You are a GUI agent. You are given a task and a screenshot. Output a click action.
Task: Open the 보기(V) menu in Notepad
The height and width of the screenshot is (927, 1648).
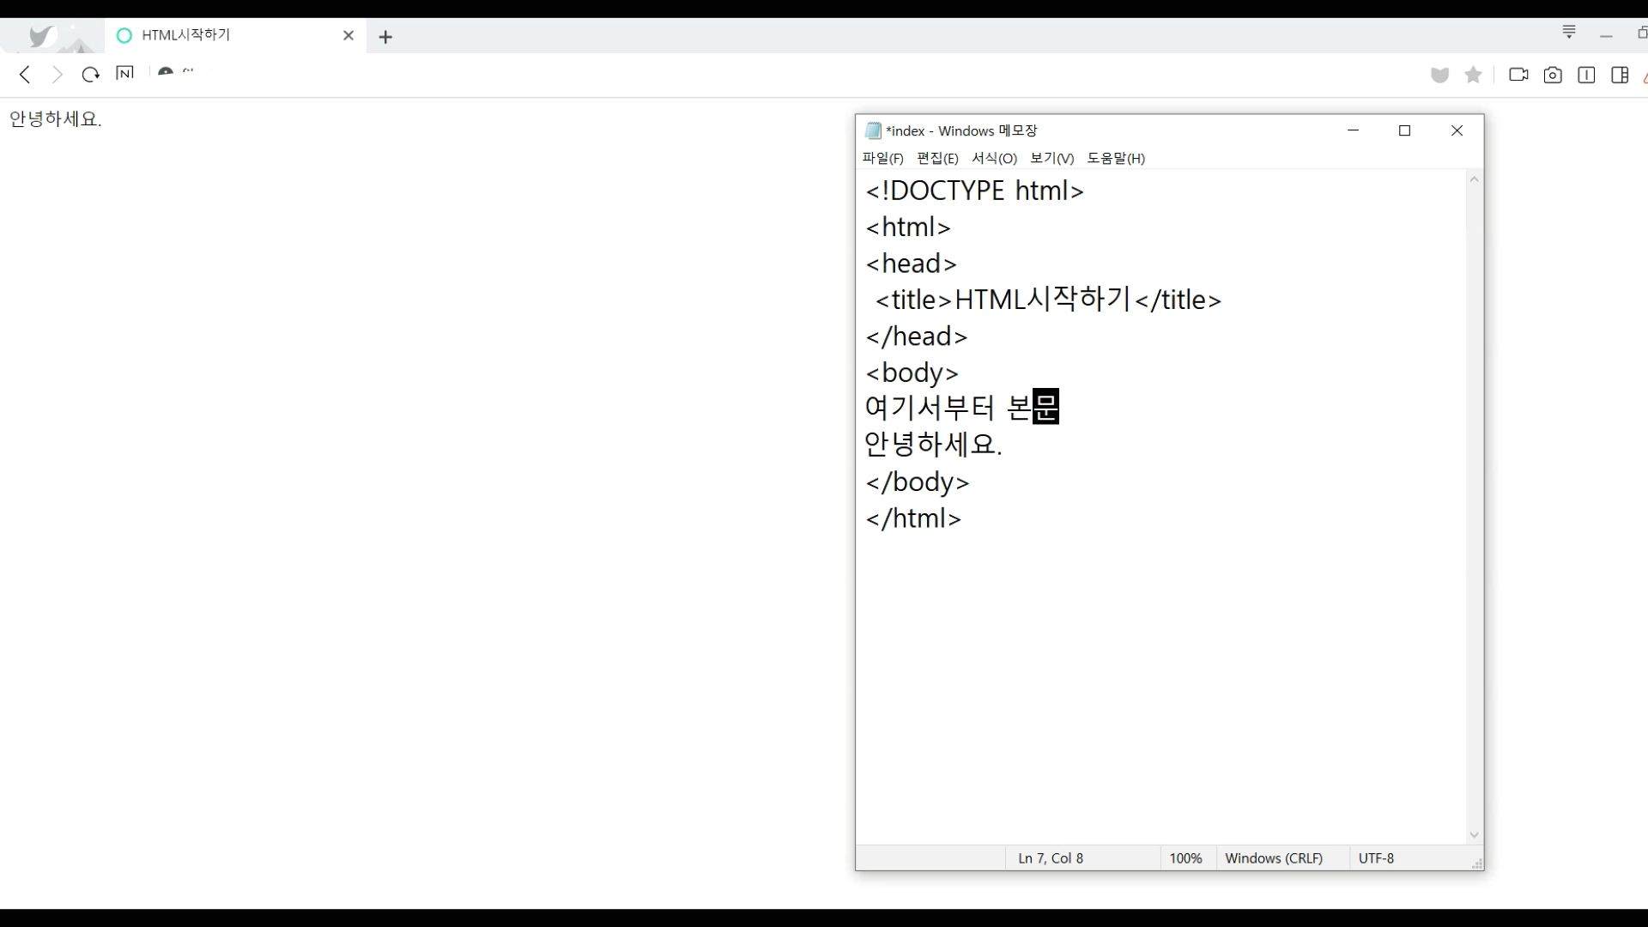click(x=1051, y=158)
